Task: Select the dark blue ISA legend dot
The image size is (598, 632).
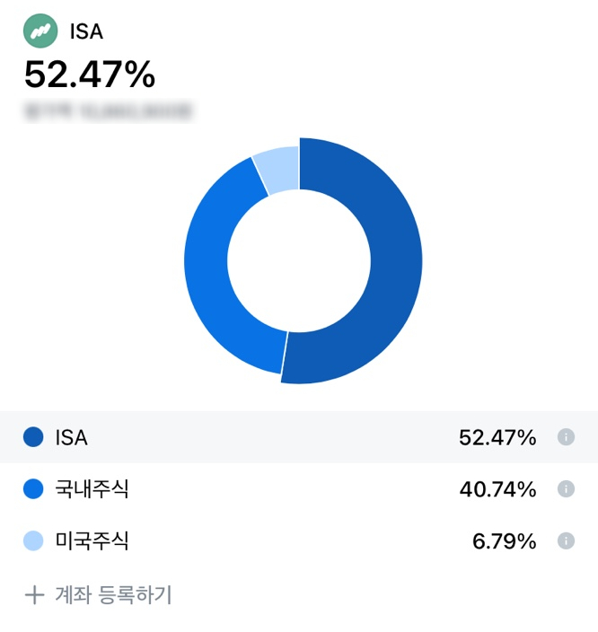Action: (33, 437)
